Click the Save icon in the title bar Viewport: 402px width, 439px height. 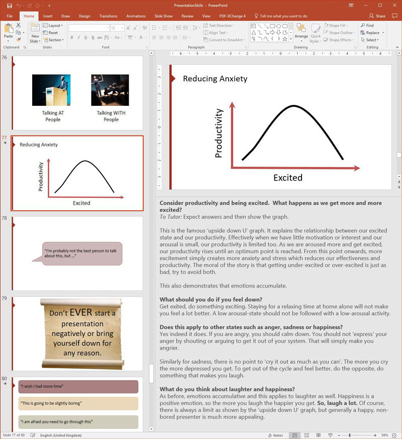point(10,6)
